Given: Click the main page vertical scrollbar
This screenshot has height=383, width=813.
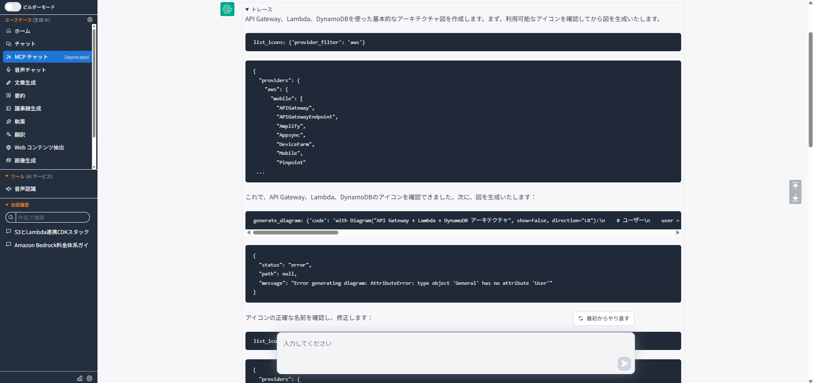Looking at the screenshot, I should [810, 89].
